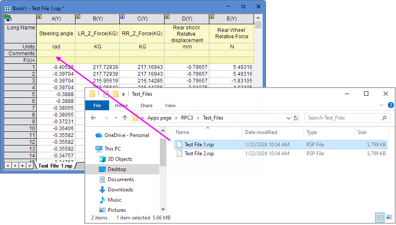Click the info icon on column A(Y)
Screen dimensions: 396x225
point(39,17)
